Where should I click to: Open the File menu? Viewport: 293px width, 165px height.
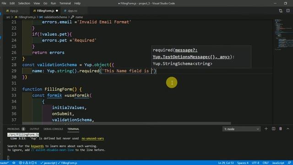(x=4, y=3)
